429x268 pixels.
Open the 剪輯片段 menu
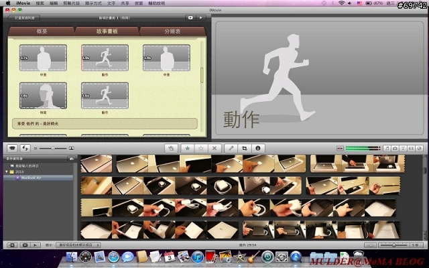pyautogui.click(x=72, y=3)
